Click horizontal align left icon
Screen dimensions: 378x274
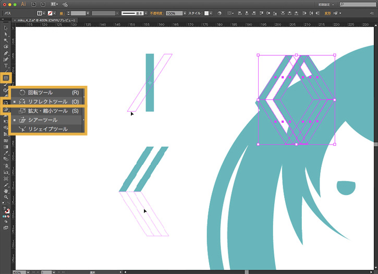coord(240,13)
